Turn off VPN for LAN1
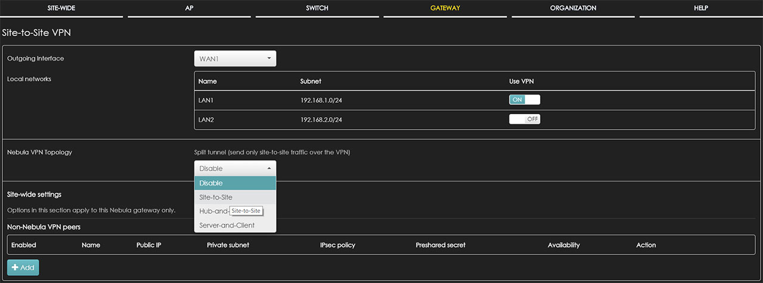Screen dimensions: 763x283 pos(525,99)
